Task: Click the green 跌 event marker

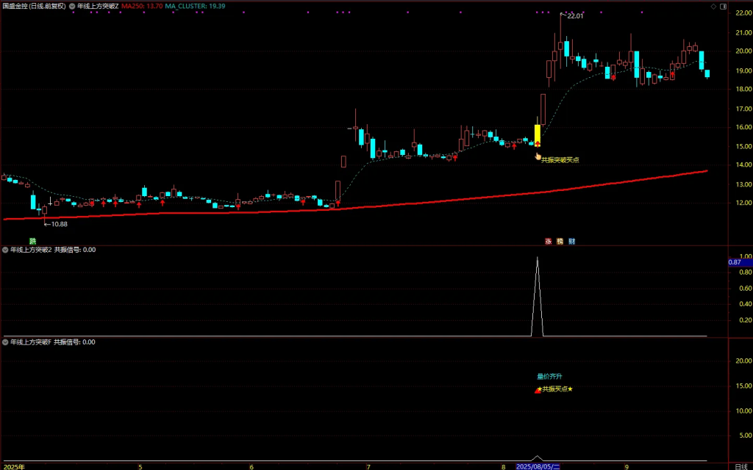Action: (32, 241)
